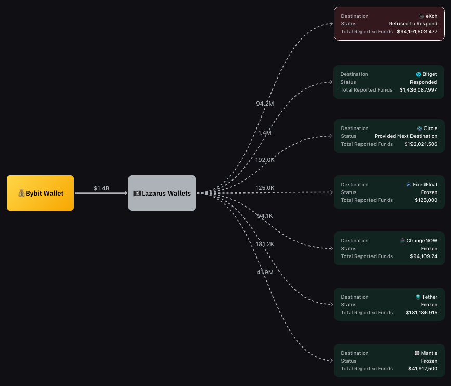Click the eXch logo icon
451x386 pixels.
click(421, 16)
